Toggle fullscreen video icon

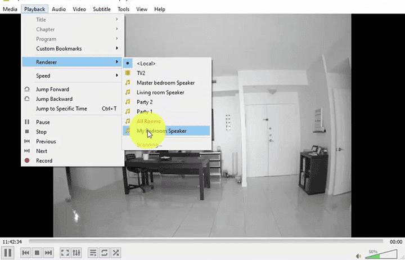(65, 253)
